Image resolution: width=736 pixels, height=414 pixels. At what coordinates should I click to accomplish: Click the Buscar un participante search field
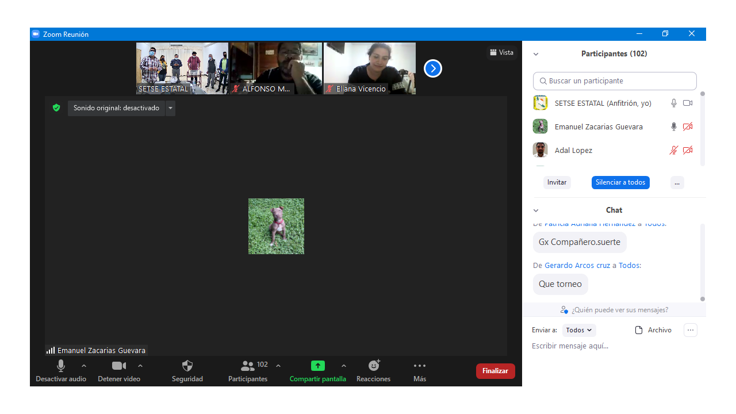tap(615, 81)
